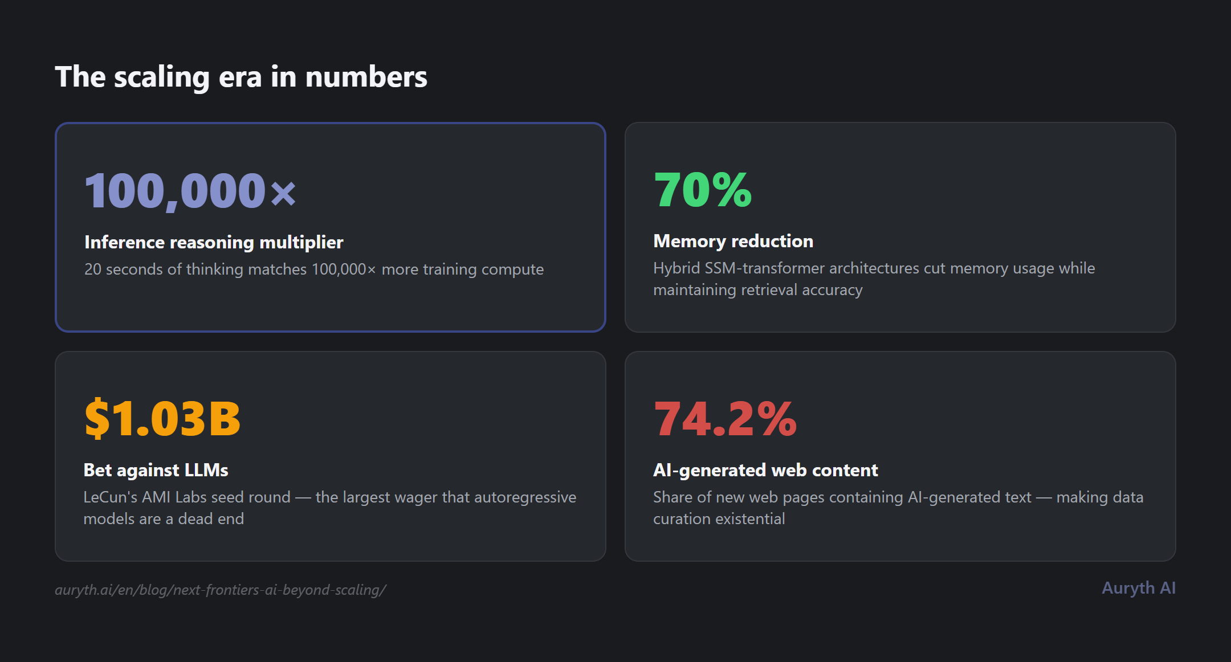
Task: Click the word "numbers" in the title
Action: click(x=366, y=77)
